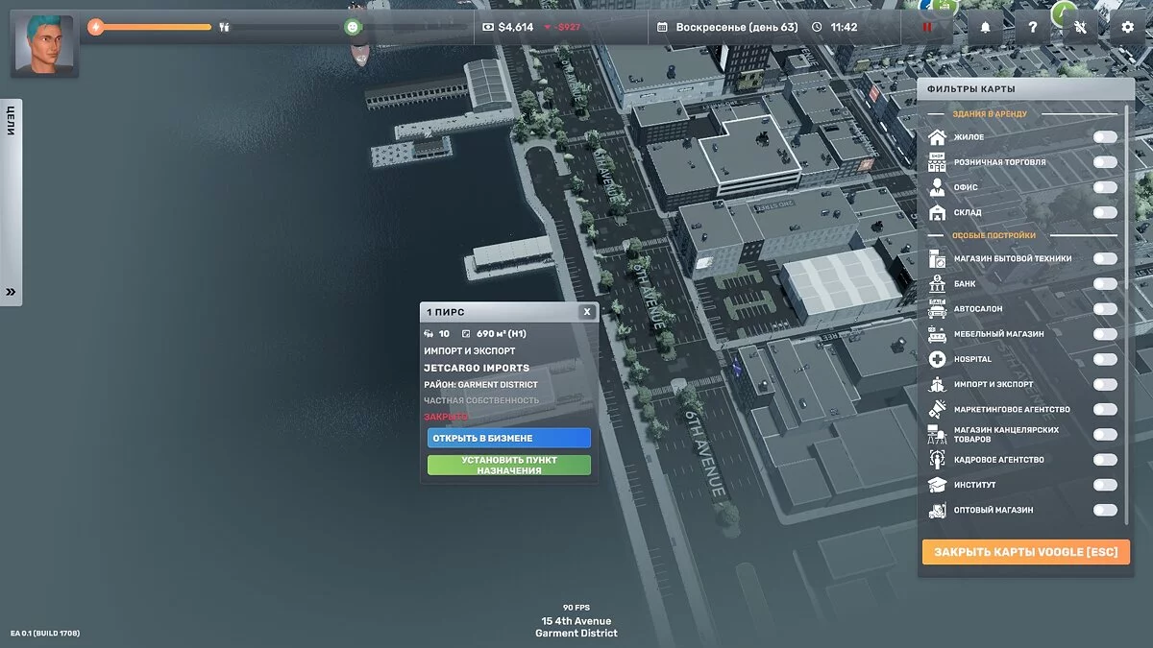This screenshot has height=648, width=1153.
Task: Click the map filters panel scrollbar
Action: pyautogui.click(x=1128, y=313)
